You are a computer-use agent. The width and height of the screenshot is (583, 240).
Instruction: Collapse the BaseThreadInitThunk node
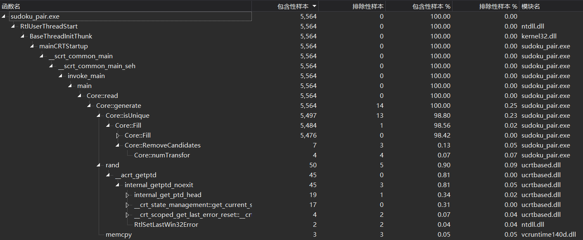click(23, 36)
